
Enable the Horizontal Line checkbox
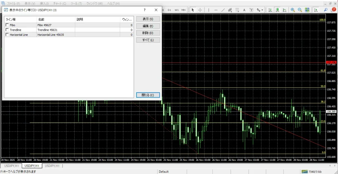coord(7,35)
